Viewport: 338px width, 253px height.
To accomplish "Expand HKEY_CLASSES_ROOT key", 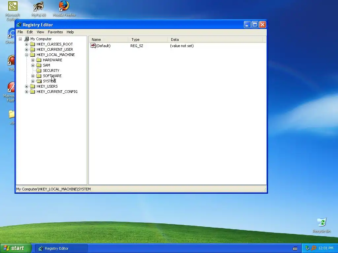I will 26,44.
